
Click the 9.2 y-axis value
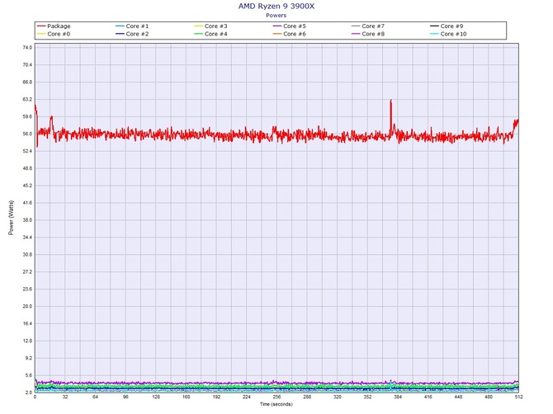pyautogui.click(x=29, y=358)
